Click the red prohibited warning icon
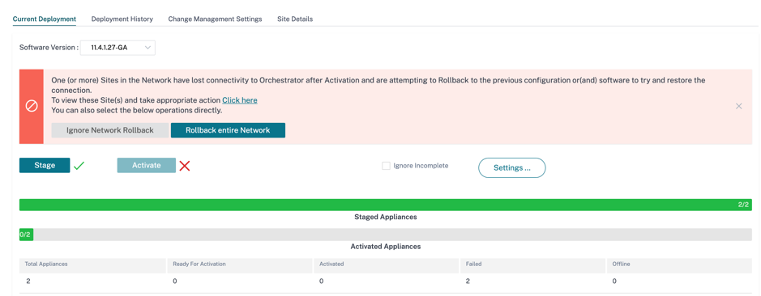 (32, 106)
